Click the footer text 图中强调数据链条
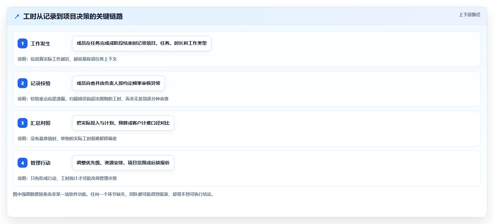The width and height of the screenshot is (494, 224). pyautogui.click(x=113, y=194)
